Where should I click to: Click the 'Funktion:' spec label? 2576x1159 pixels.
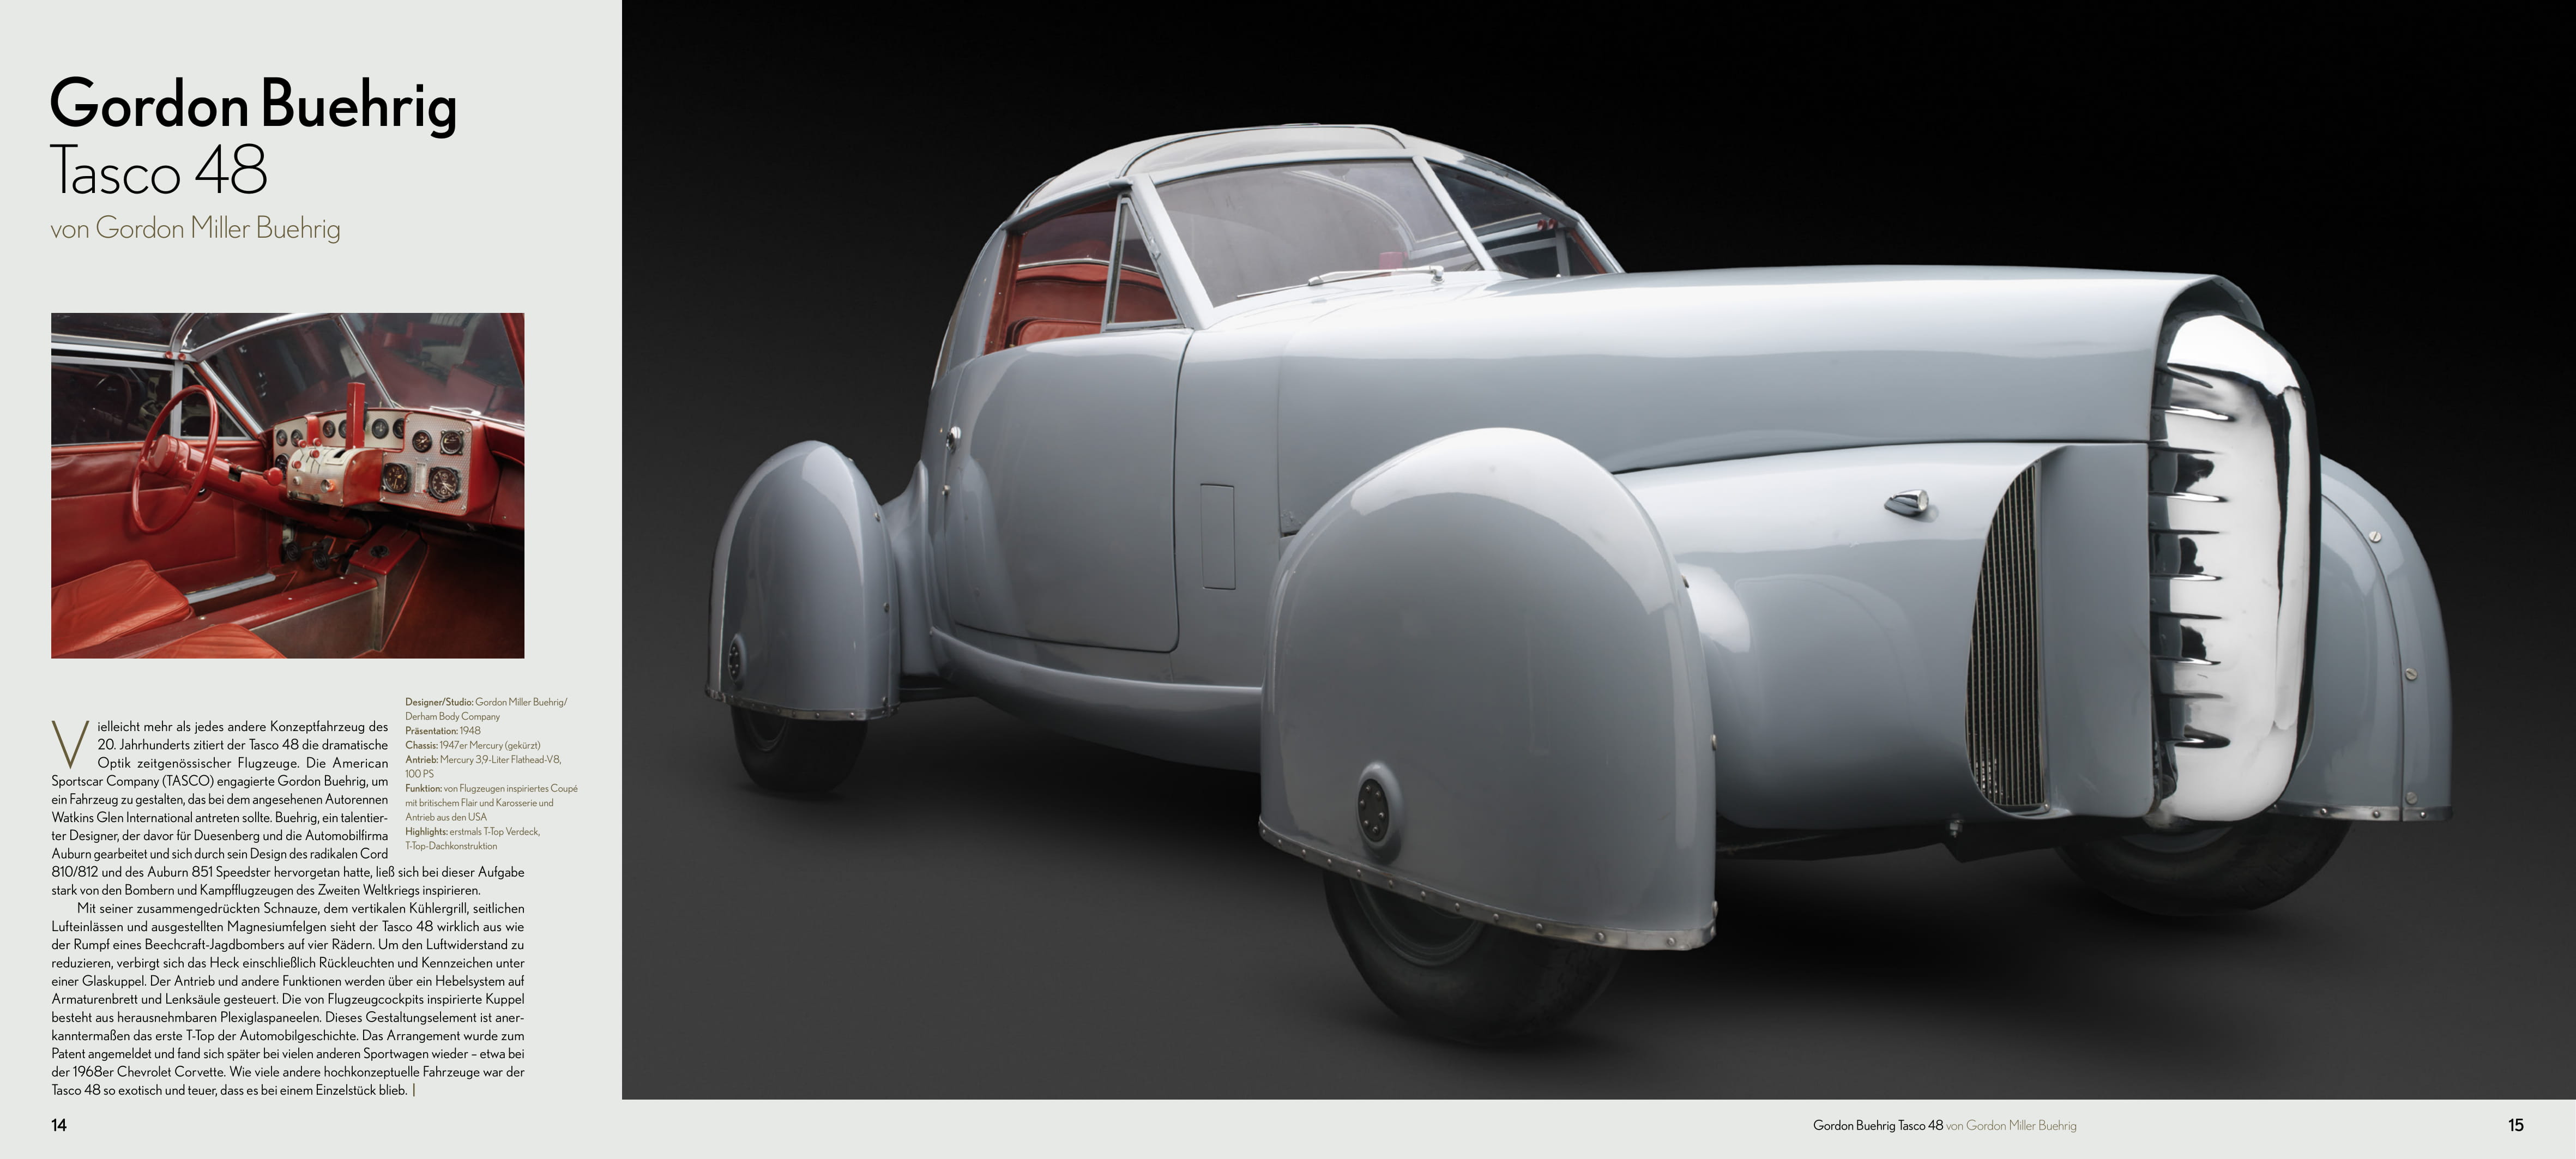coord(423,788)
